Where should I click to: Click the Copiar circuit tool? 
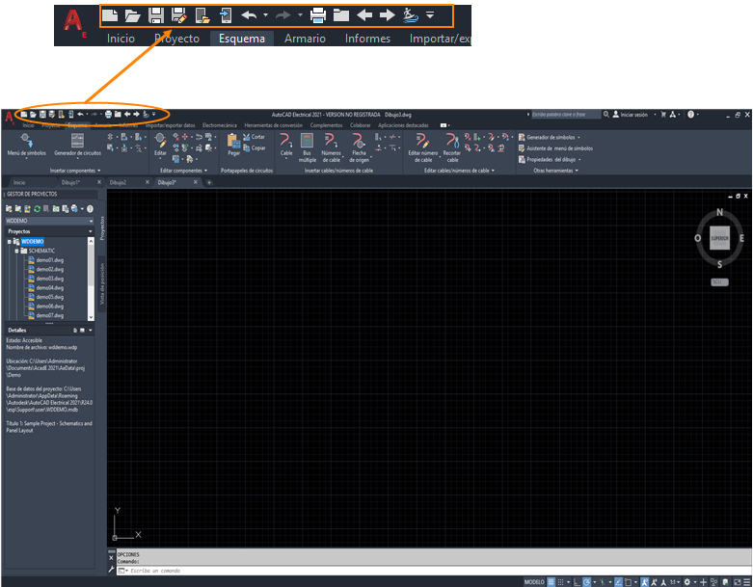254,147
